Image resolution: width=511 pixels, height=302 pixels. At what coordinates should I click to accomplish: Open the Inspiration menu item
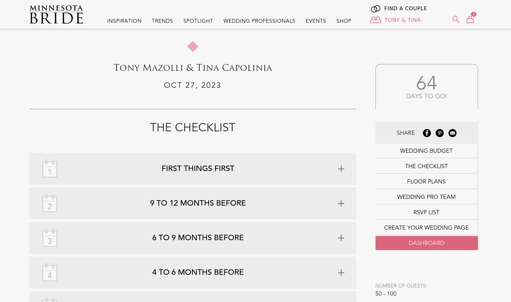[x=124, y=21]
